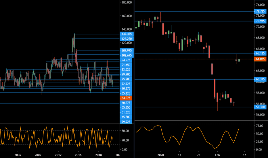Image resolution: width=268 pixels, height=158 pixels.
Task: Select the 126.250 price level label
Action: coord(127,39)
